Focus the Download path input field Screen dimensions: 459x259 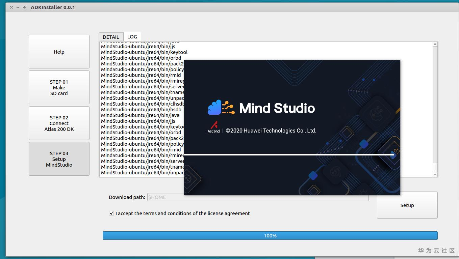click(x=258, y=197)
